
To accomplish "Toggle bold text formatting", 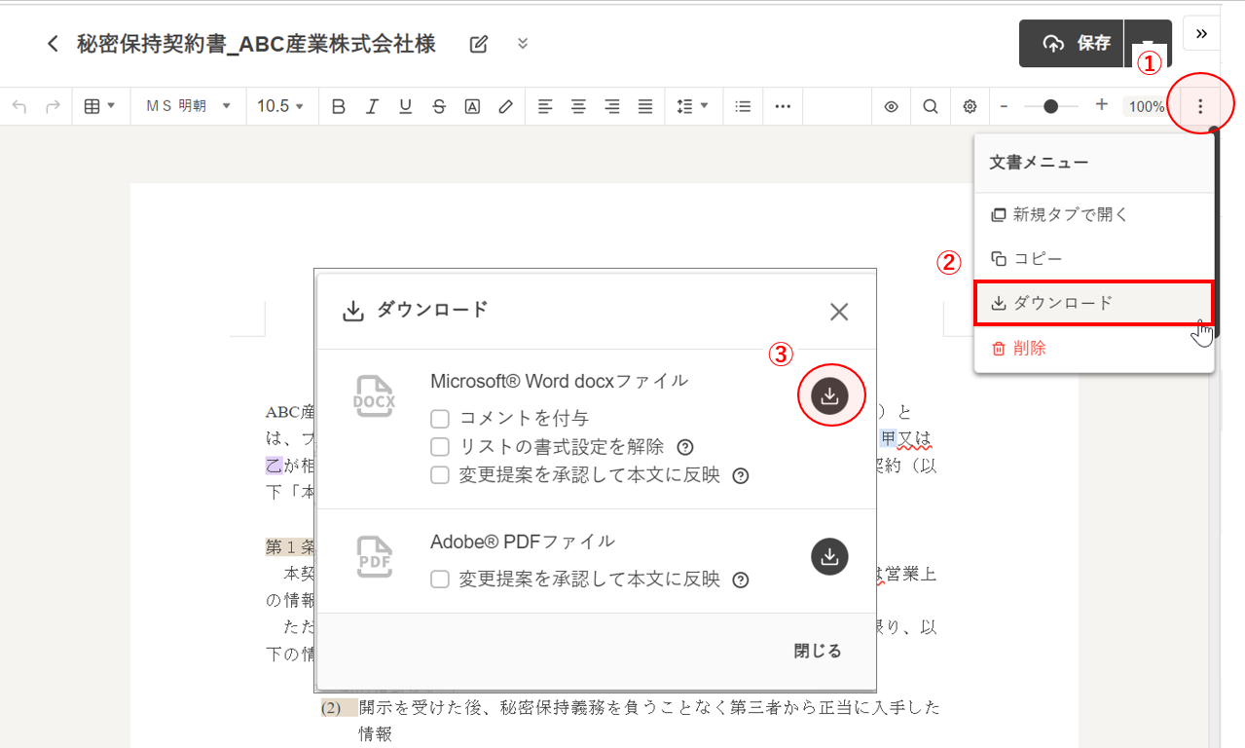I will [339, 106].
